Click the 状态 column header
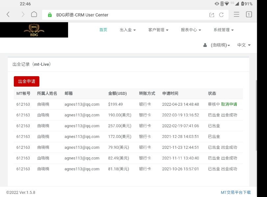Image resolution: width=267 pixels, height=197 pixels. [x=212, y=93]
